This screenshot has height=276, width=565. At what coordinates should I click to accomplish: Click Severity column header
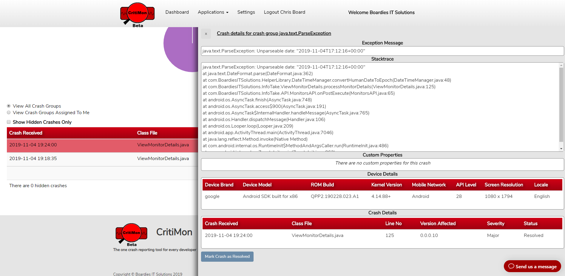(x=496, y=224)
